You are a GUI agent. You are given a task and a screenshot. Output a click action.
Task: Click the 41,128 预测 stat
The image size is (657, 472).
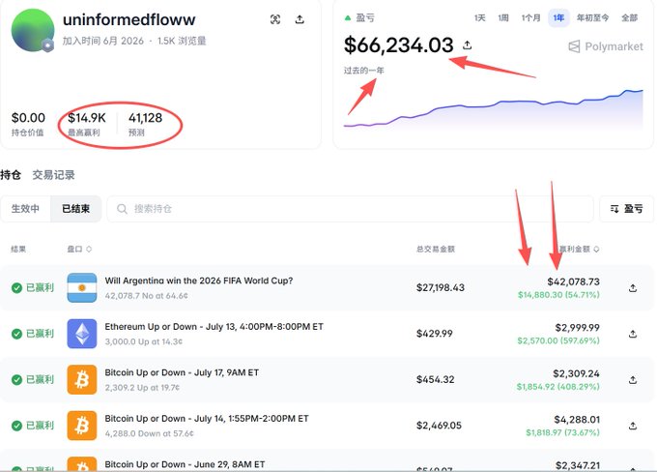tap(145, 124)
